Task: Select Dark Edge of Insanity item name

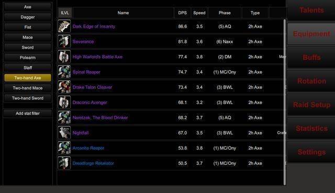Action: click(x=94, y=27)
